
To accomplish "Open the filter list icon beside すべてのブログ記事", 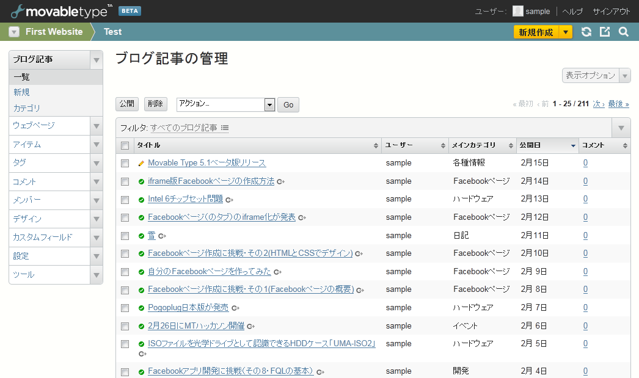I will click(225, 128).
